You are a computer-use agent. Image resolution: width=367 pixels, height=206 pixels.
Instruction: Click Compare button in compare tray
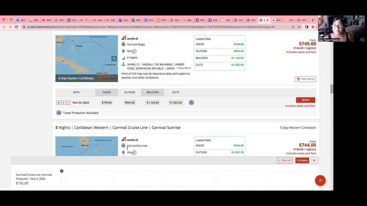point(302,160)
